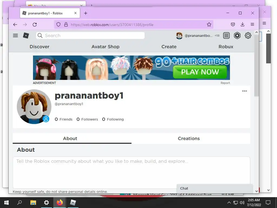Go forward using the browser forward arrow
This screenshot has height=208, width=277.
click(x=25, y=25)
